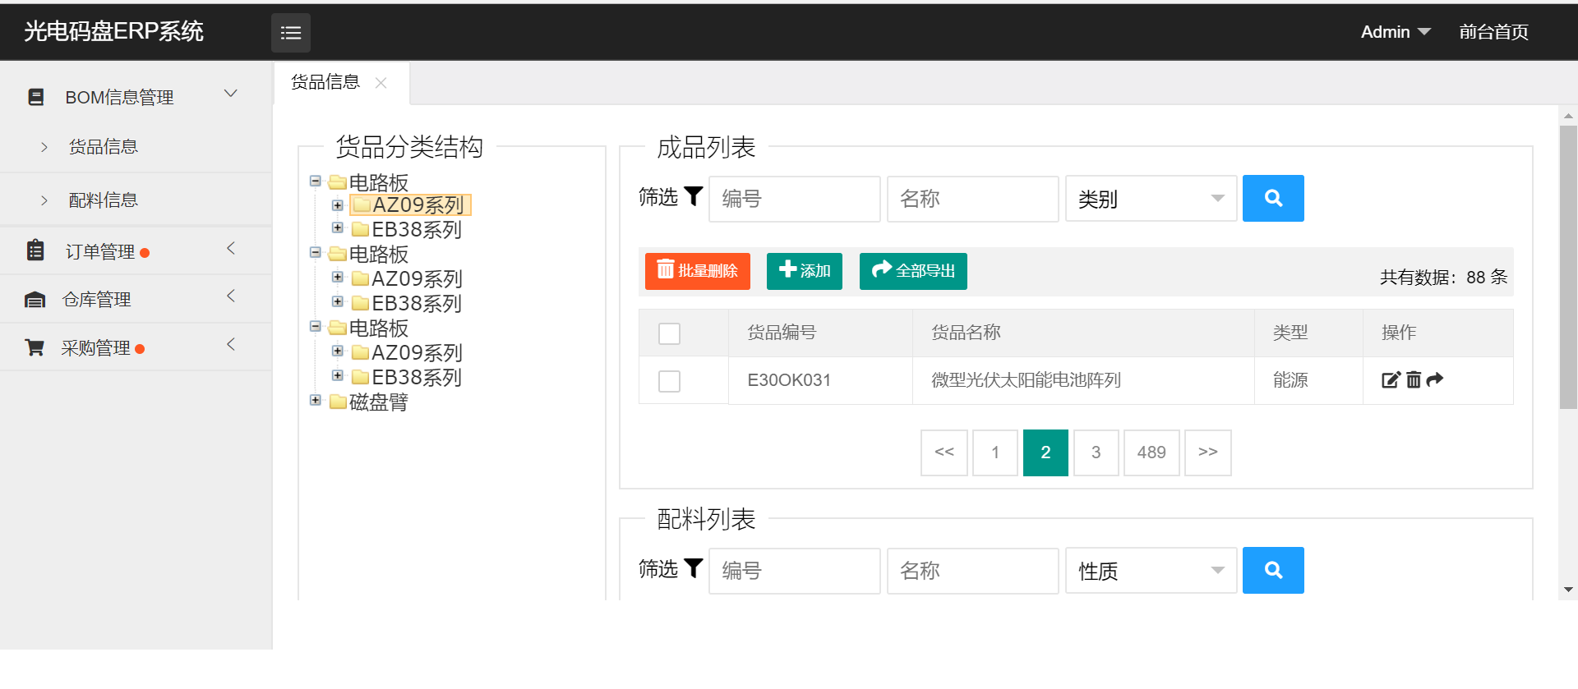Click the vertical scrollbar thumb

(x=1568, y=267)
